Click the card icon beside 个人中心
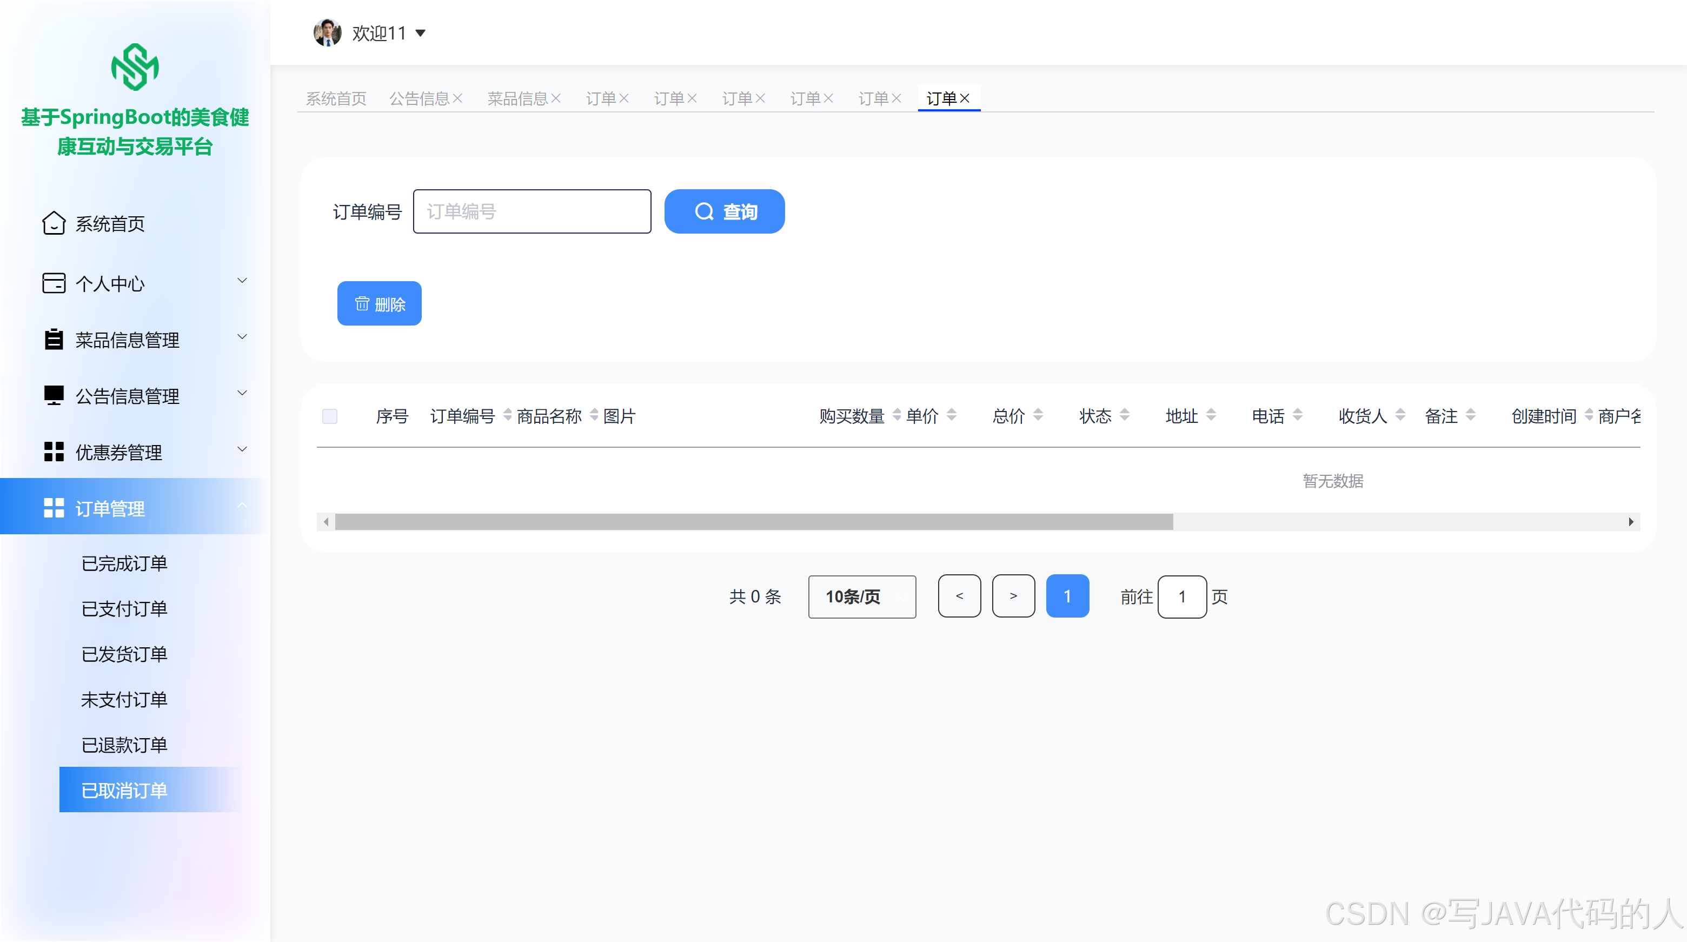The image size is (1687, 942). 54,283
